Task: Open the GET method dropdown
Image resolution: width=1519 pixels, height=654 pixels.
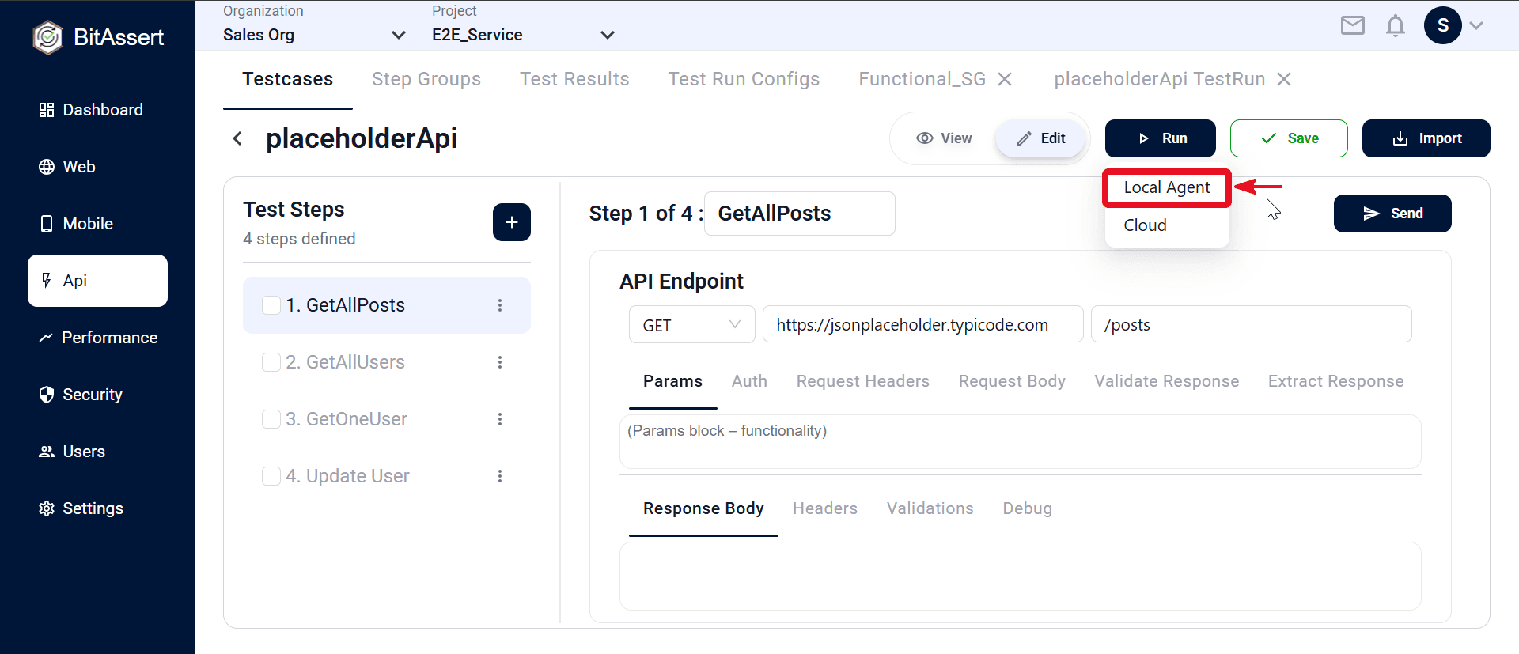Action: pos(692,325)
